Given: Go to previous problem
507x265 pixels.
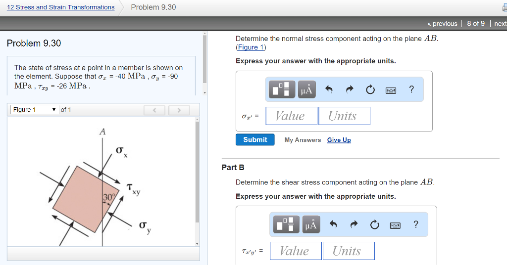Looking at the screenshot, I should tap(442, 24).
